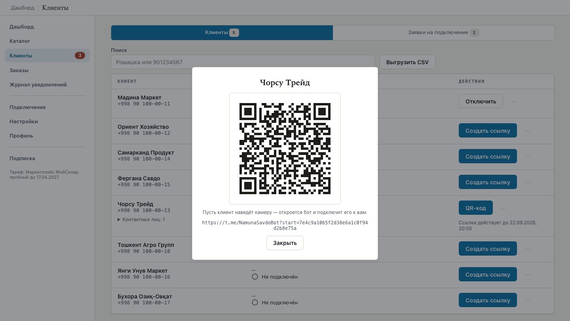Open more options for Чорсу Трейд
The width and height of the screenshot is (570, 321).
coord(503,208)
